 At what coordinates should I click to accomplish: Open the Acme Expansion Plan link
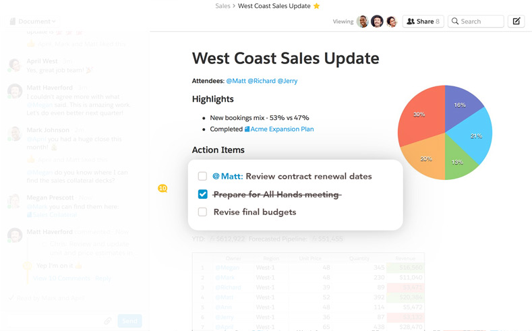tap(281, 129)
